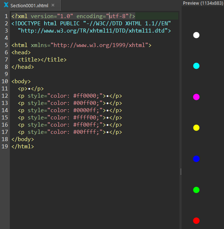Click line number 10 in the gutter
The width and height of the screenshot is (224, 229).
coord(5,81)
